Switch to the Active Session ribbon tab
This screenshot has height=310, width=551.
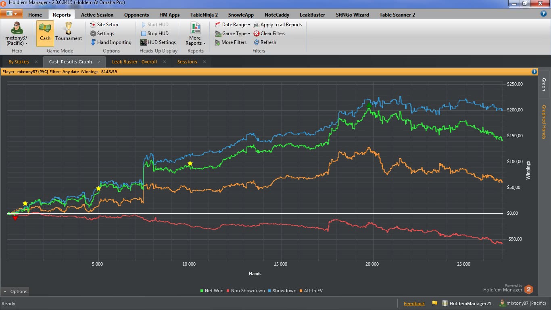(x=97, y=15)
